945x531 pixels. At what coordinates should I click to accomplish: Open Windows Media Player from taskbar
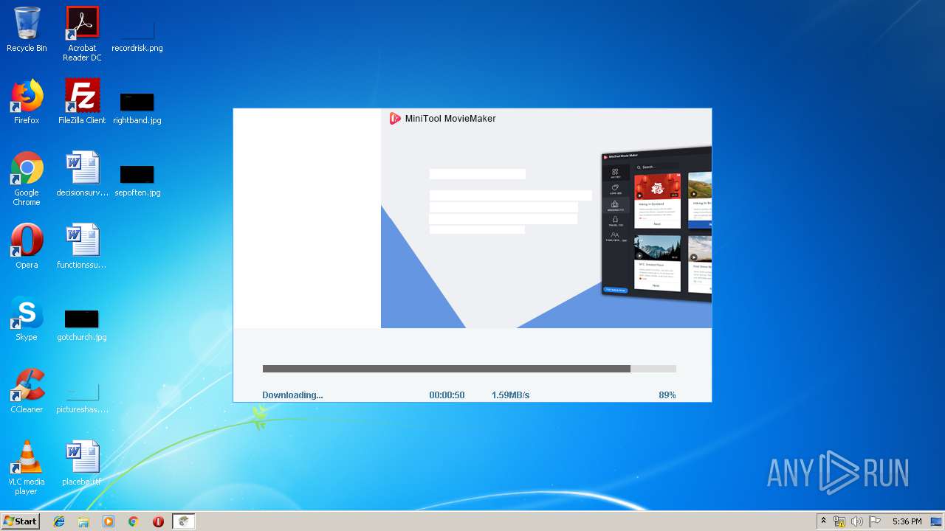[x=109, y=521]
